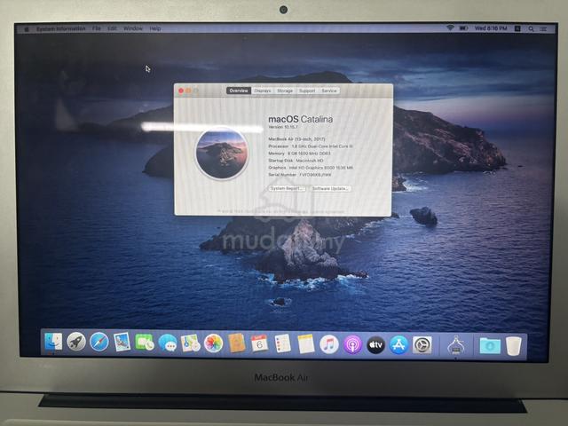Launch Launchpad rocket icon in dock
568x426 pixels.
pyautogui.click(x=76, y=342)
